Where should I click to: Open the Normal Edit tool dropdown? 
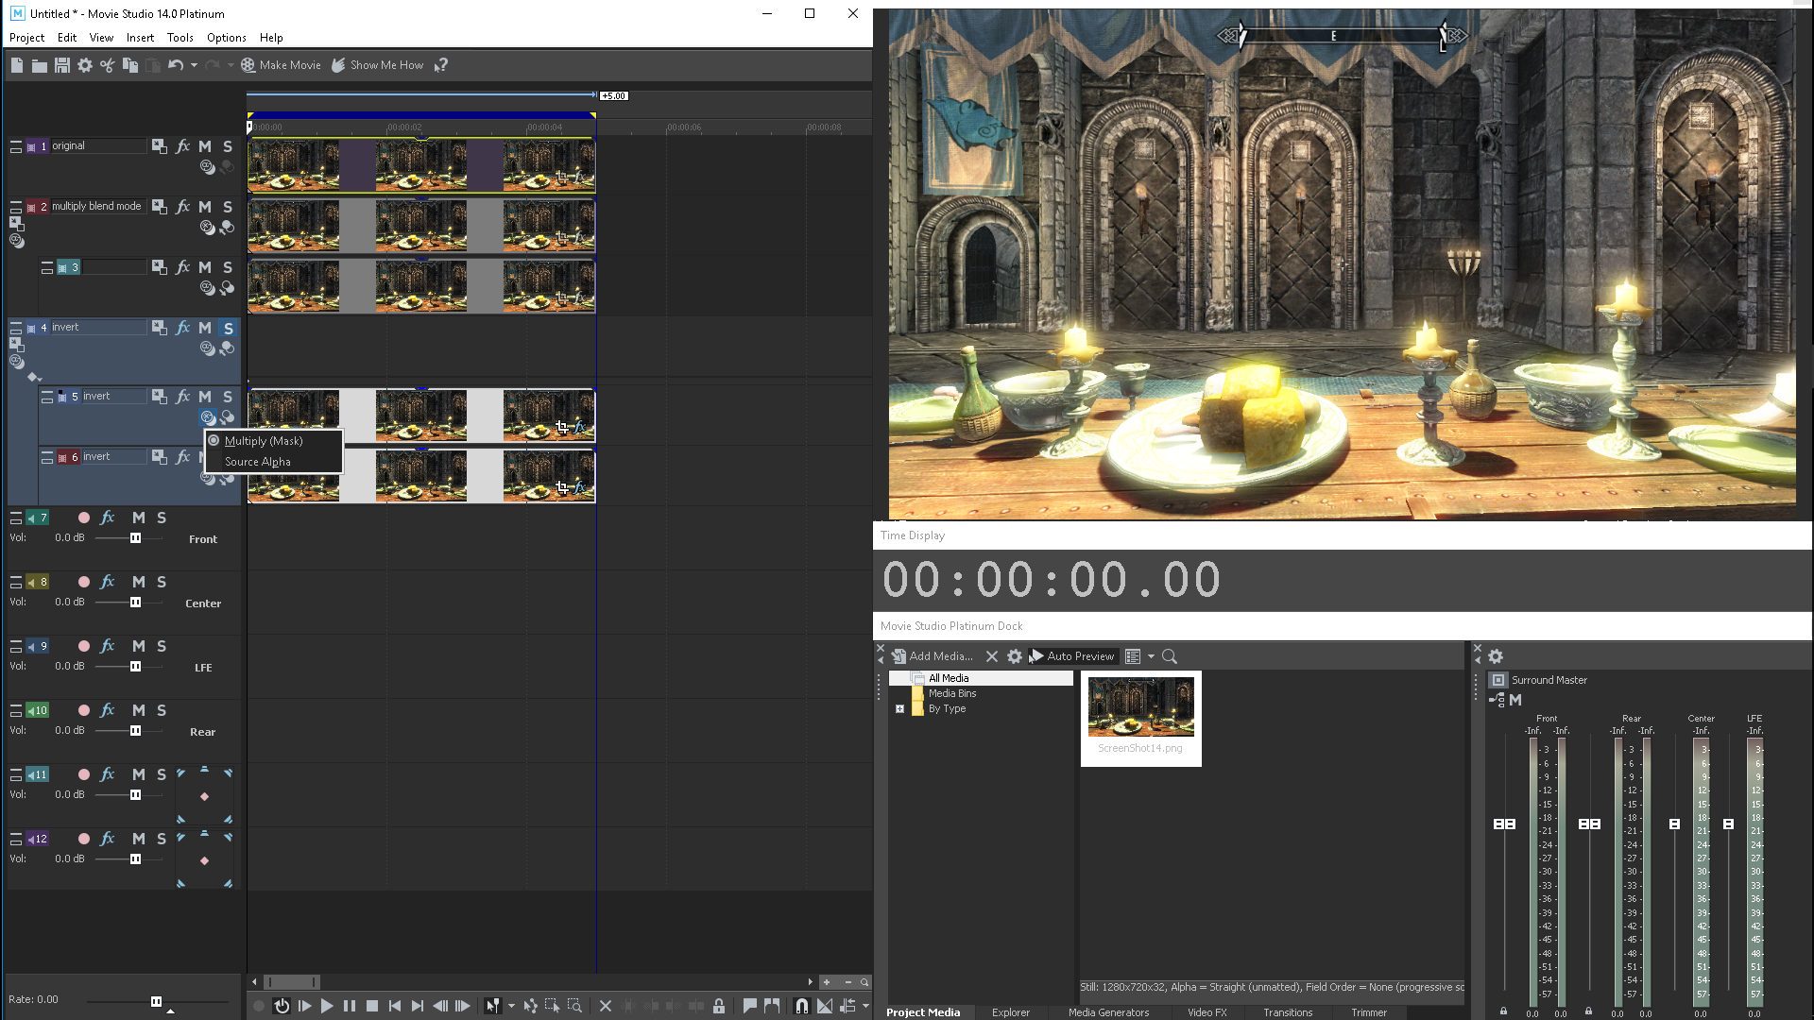tap(511, 1006)
